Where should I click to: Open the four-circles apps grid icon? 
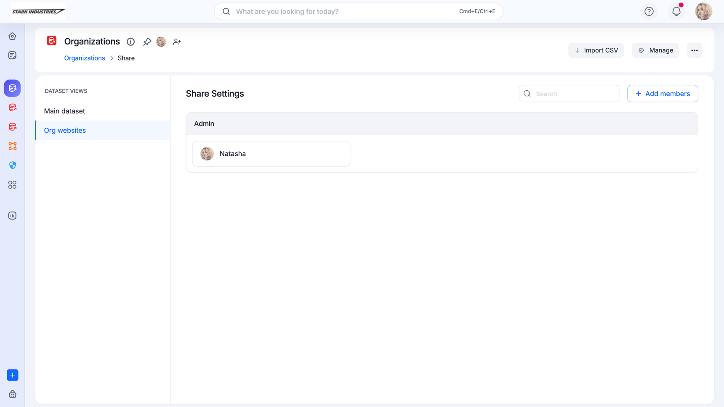pos(12,185)
